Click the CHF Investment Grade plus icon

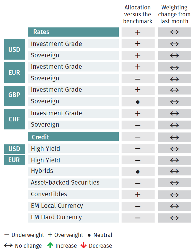click(138, 114)
